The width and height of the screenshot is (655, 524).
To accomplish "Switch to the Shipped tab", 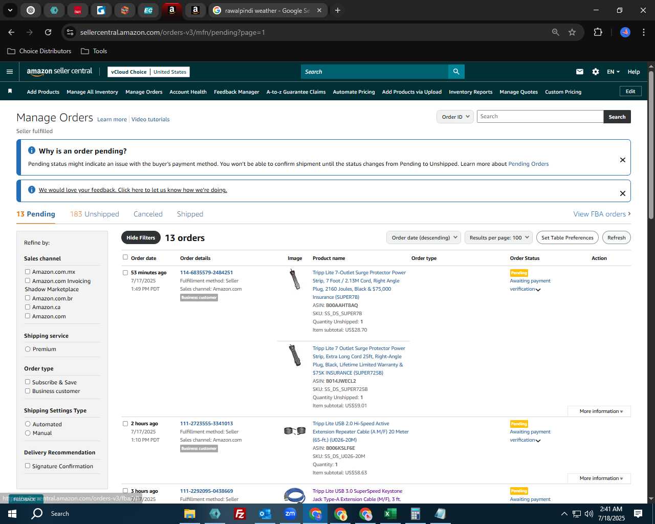I will pyautogui.click(x=190, y=214).
